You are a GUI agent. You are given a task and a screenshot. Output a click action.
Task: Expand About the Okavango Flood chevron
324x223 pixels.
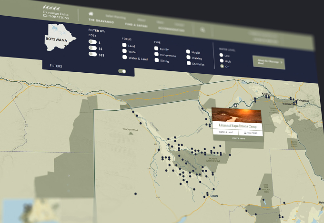pos(281,62)
